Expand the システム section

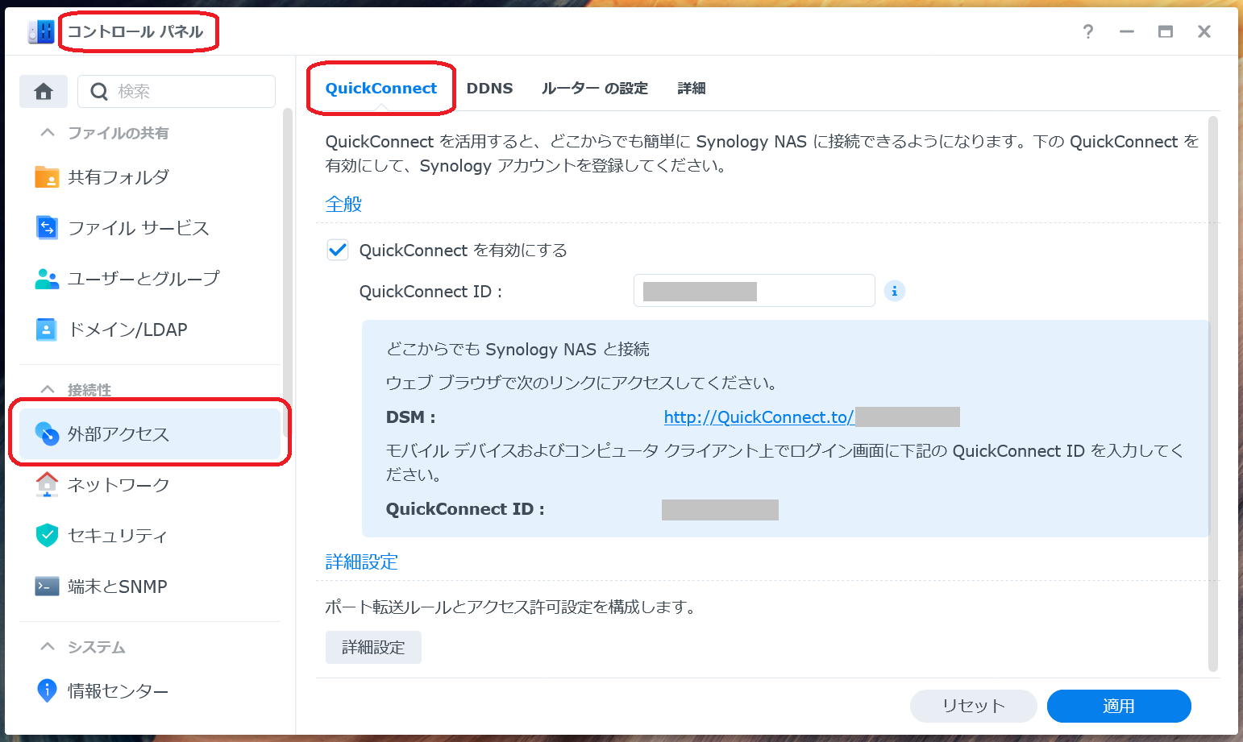tap(46, 646)
